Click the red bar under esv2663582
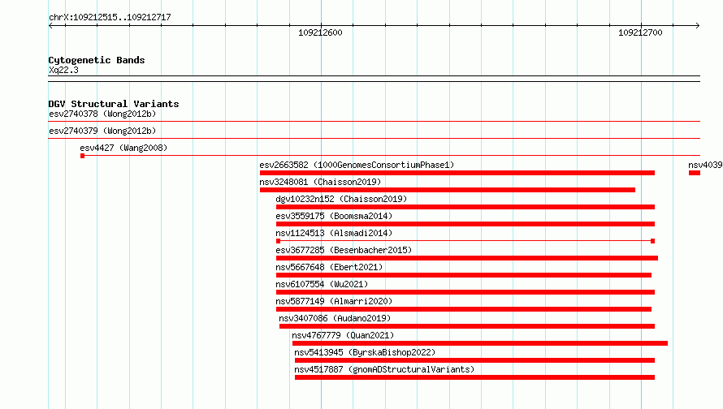The height and width of the screenshot is (409, 723). (457, 173)
